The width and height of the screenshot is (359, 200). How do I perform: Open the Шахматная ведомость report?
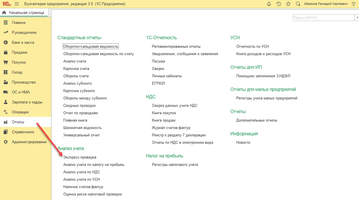(x=83, y=128)
